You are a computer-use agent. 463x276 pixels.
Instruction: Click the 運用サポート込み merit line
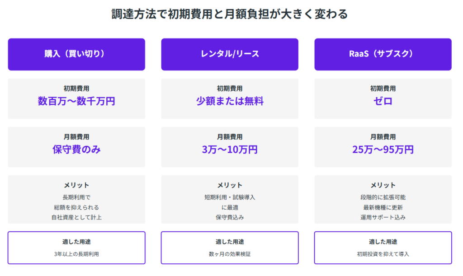[x=383, y=217]
